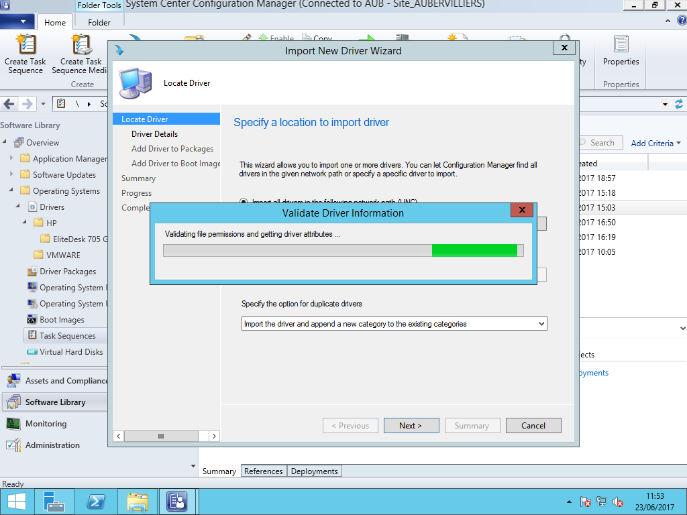This screenshot has height=515, width=687.
Task: Open the VMWARE folder icon
Action: (39, 255)
